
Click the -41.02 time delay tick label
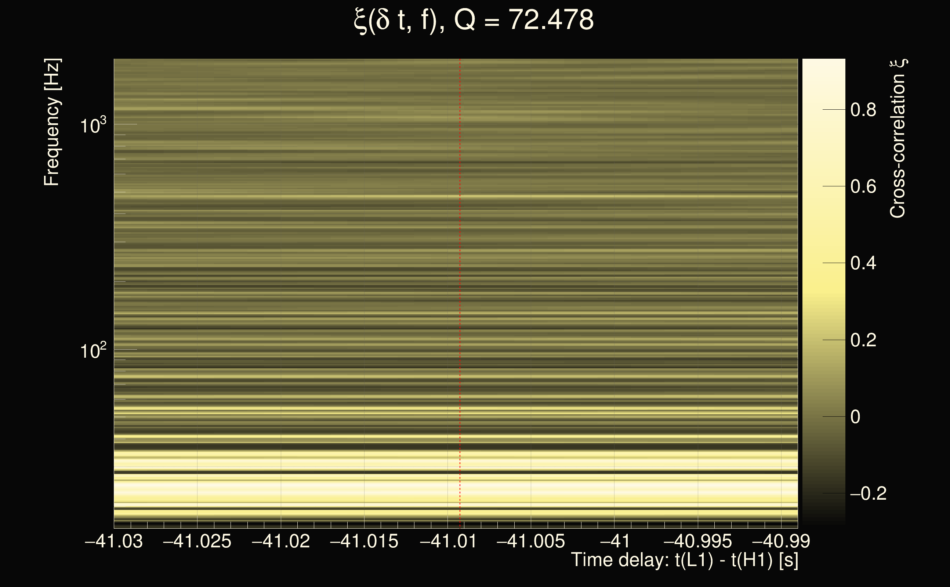point(281,541)
